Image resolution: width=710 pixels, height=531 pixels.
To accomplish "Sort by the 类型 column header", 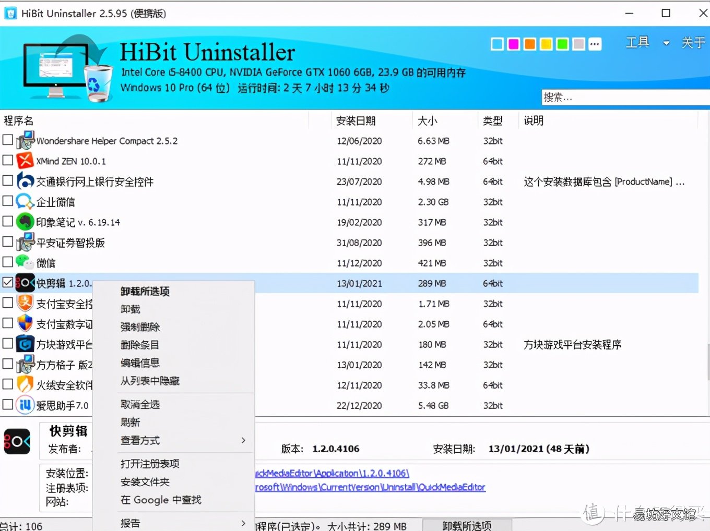I will 493,120.
